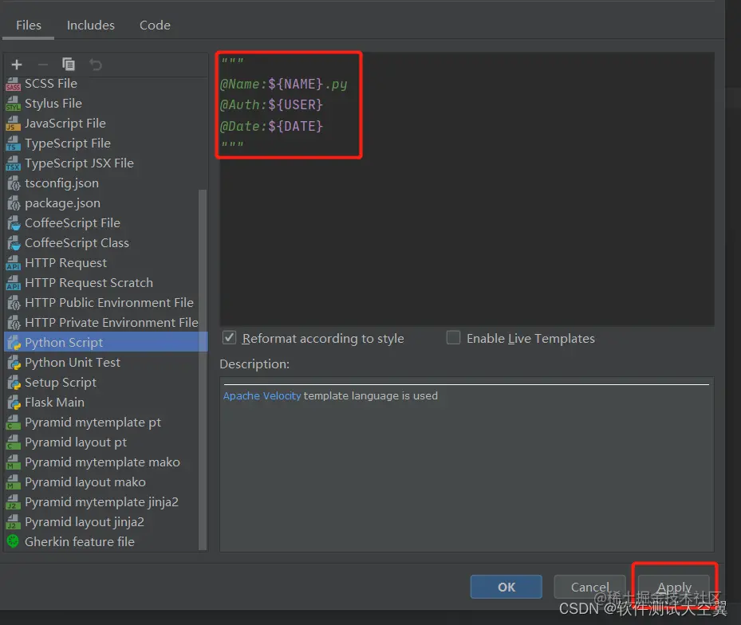741x625 pixels.
Task: Select the Setup Script icon
Action: click(14, 382)
